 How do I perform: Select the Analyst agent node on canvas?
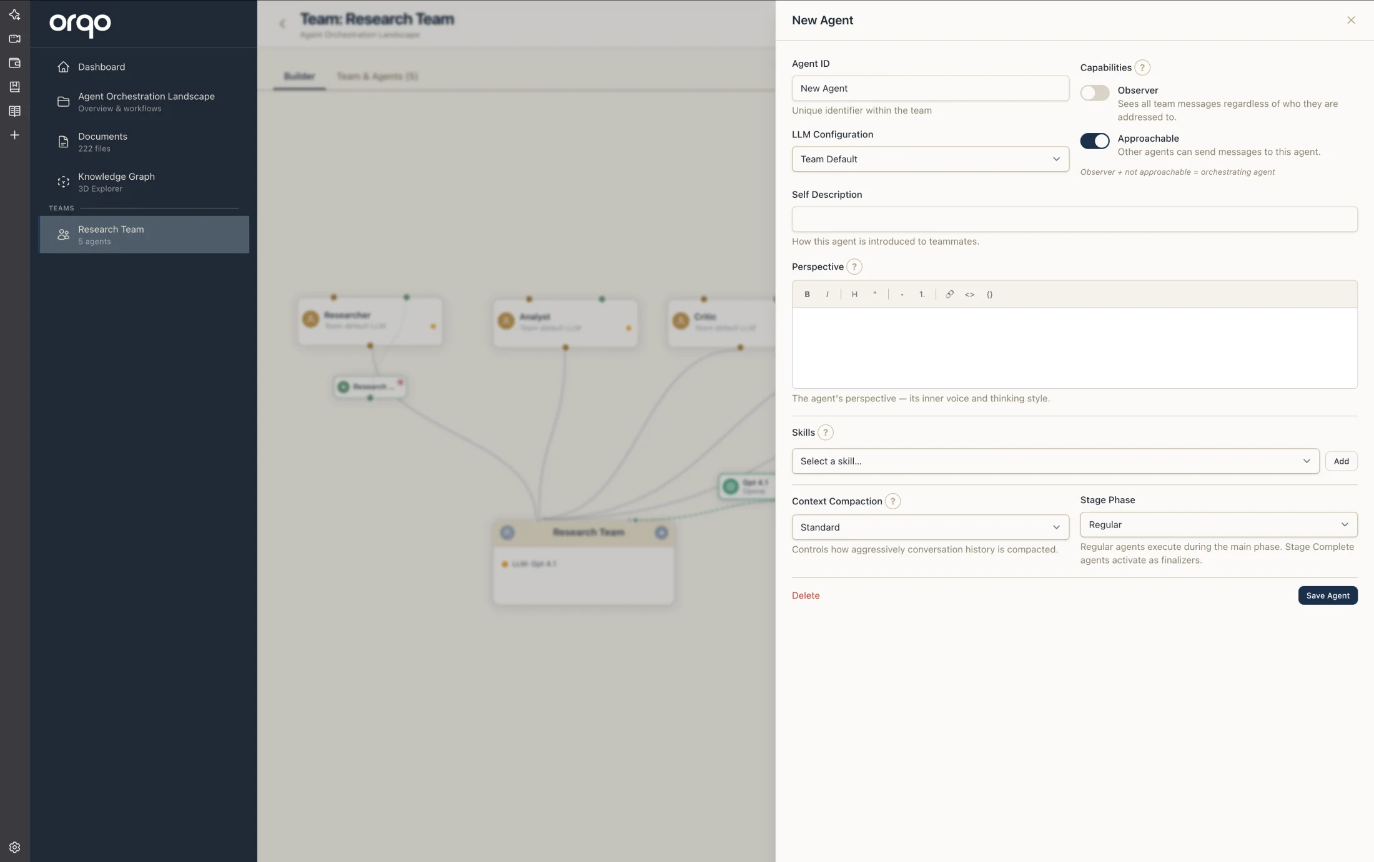[565, 323]
